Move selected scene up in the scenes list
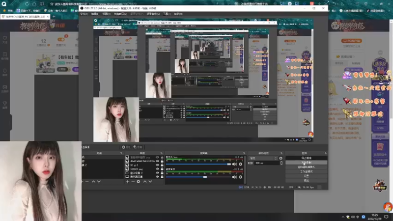393x221 pixels. pos(93,181)
